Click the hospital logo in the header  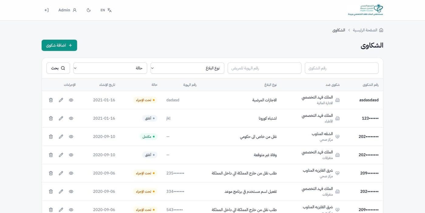[x=365, y=10]
